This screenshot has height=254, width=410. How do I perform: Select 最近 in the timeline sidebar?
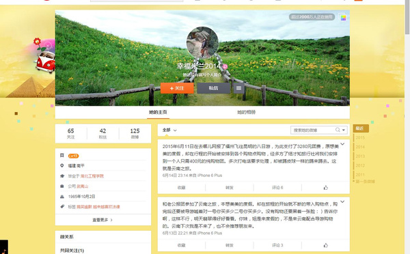point(361,128)
